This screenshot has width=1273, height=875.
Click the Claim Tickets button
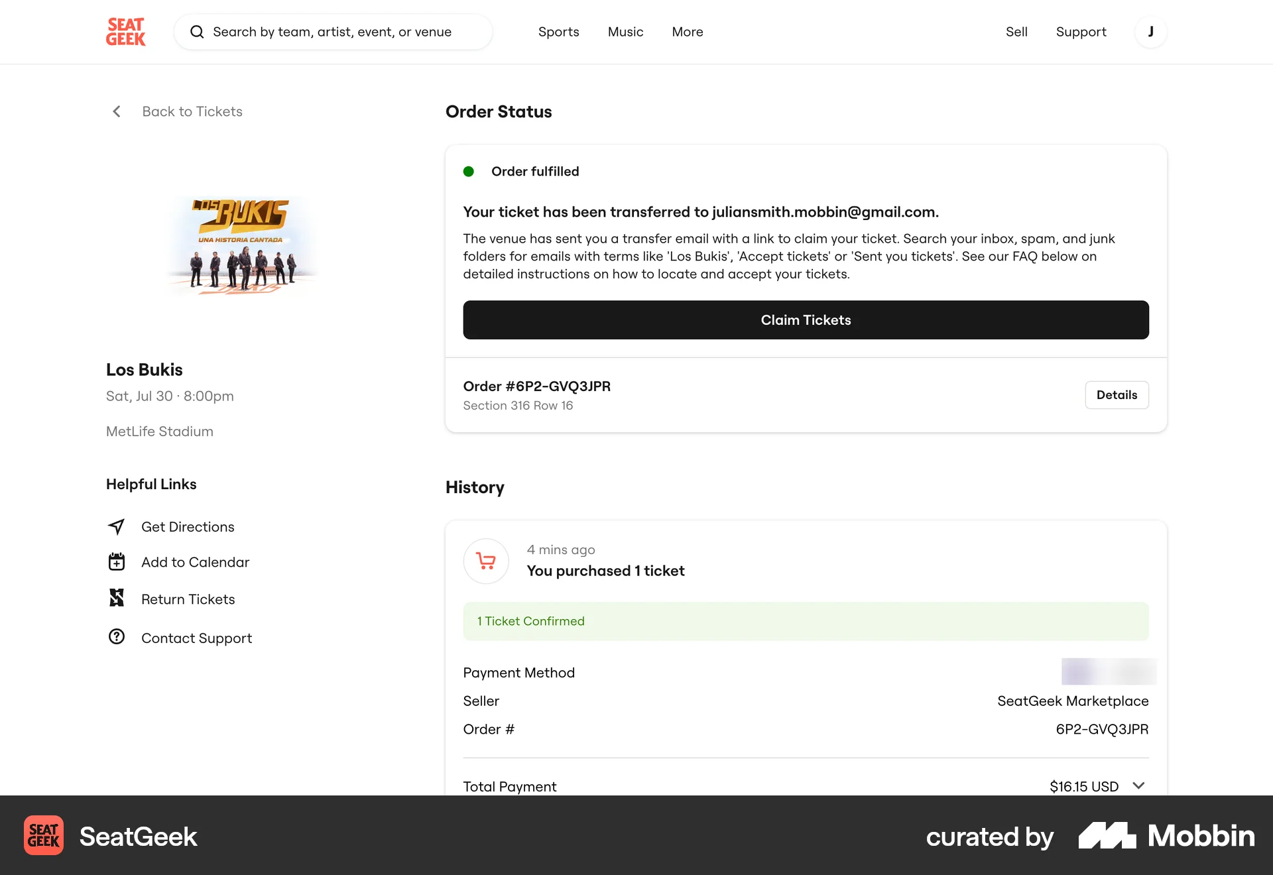[805, 320]
